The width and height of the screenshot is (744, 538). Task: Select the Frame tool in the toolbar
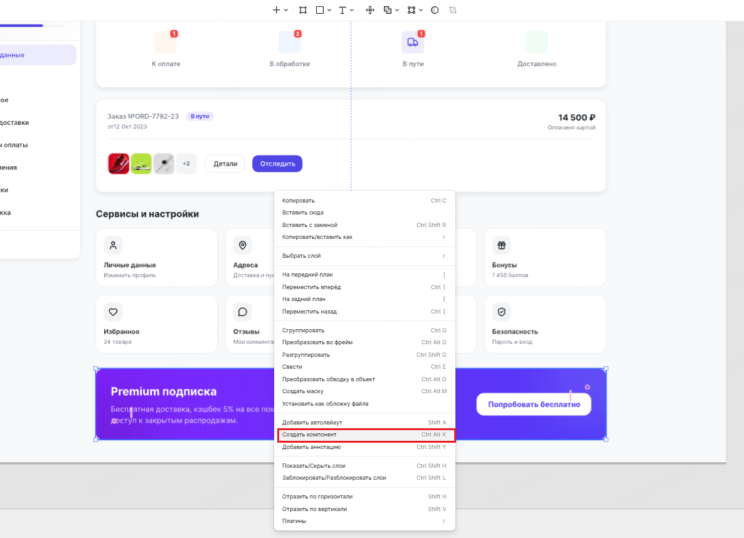[x=302, y=10]
